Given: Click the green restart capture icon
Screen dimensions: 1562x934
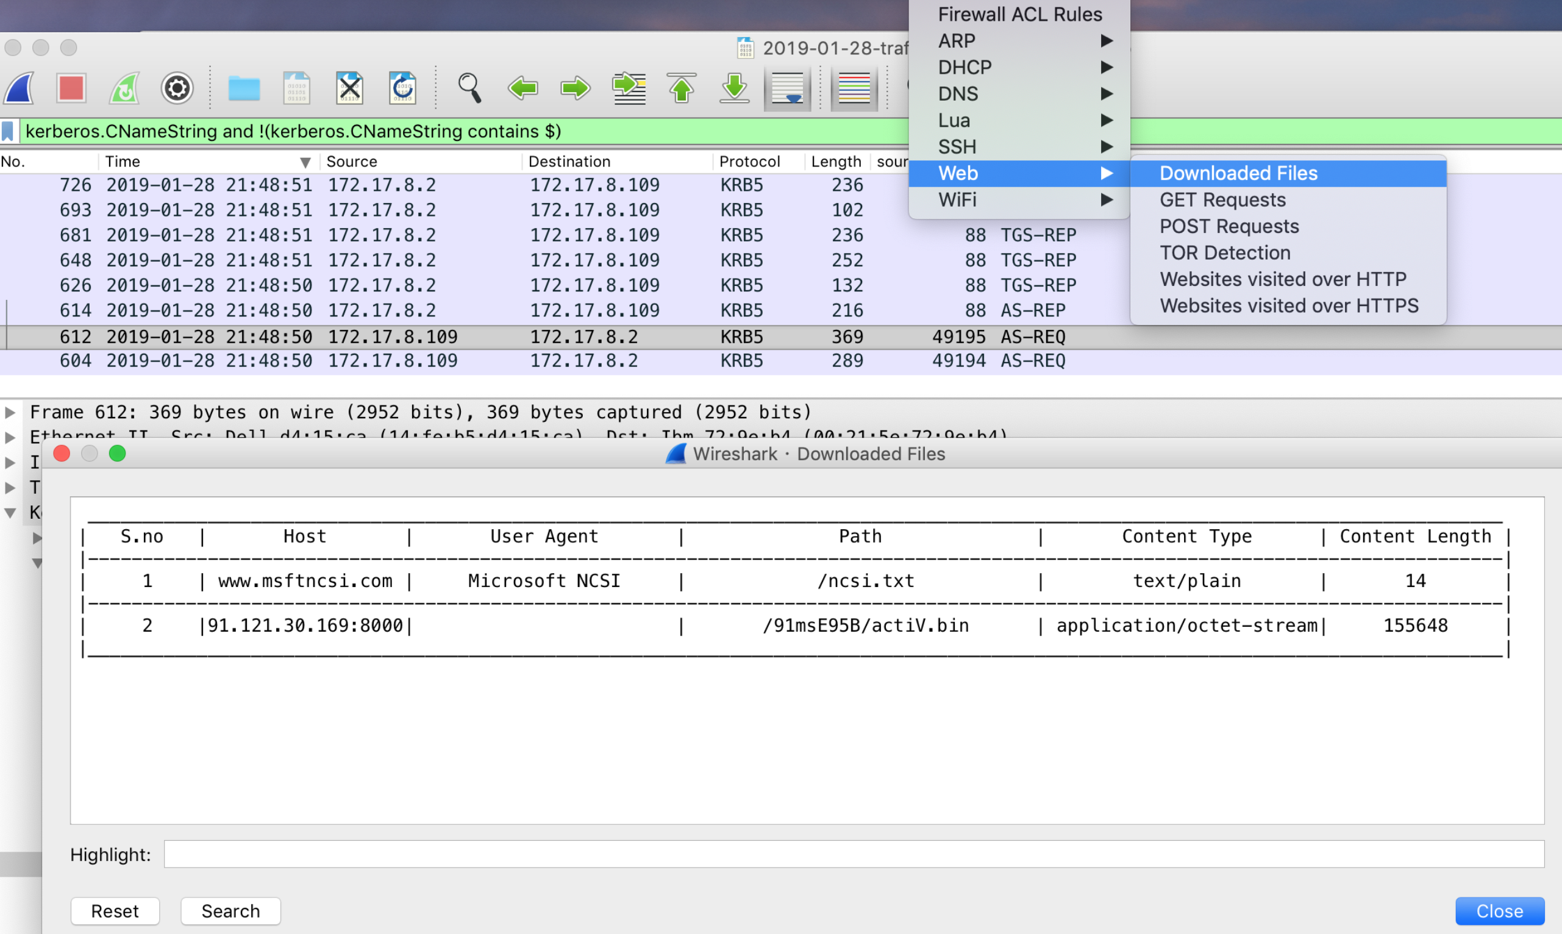Looking at the screenshot, I should click(x=124, y=88).
